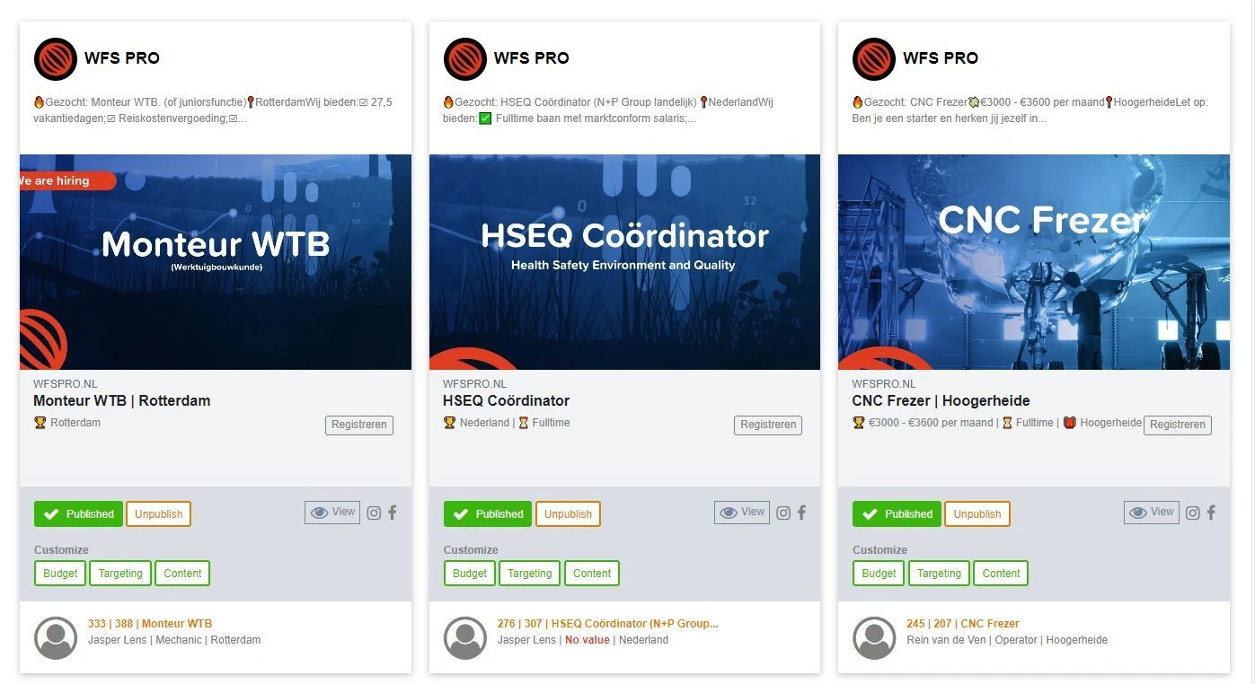Click the WFS PRO logo on the first card

(x=56, y=59)
